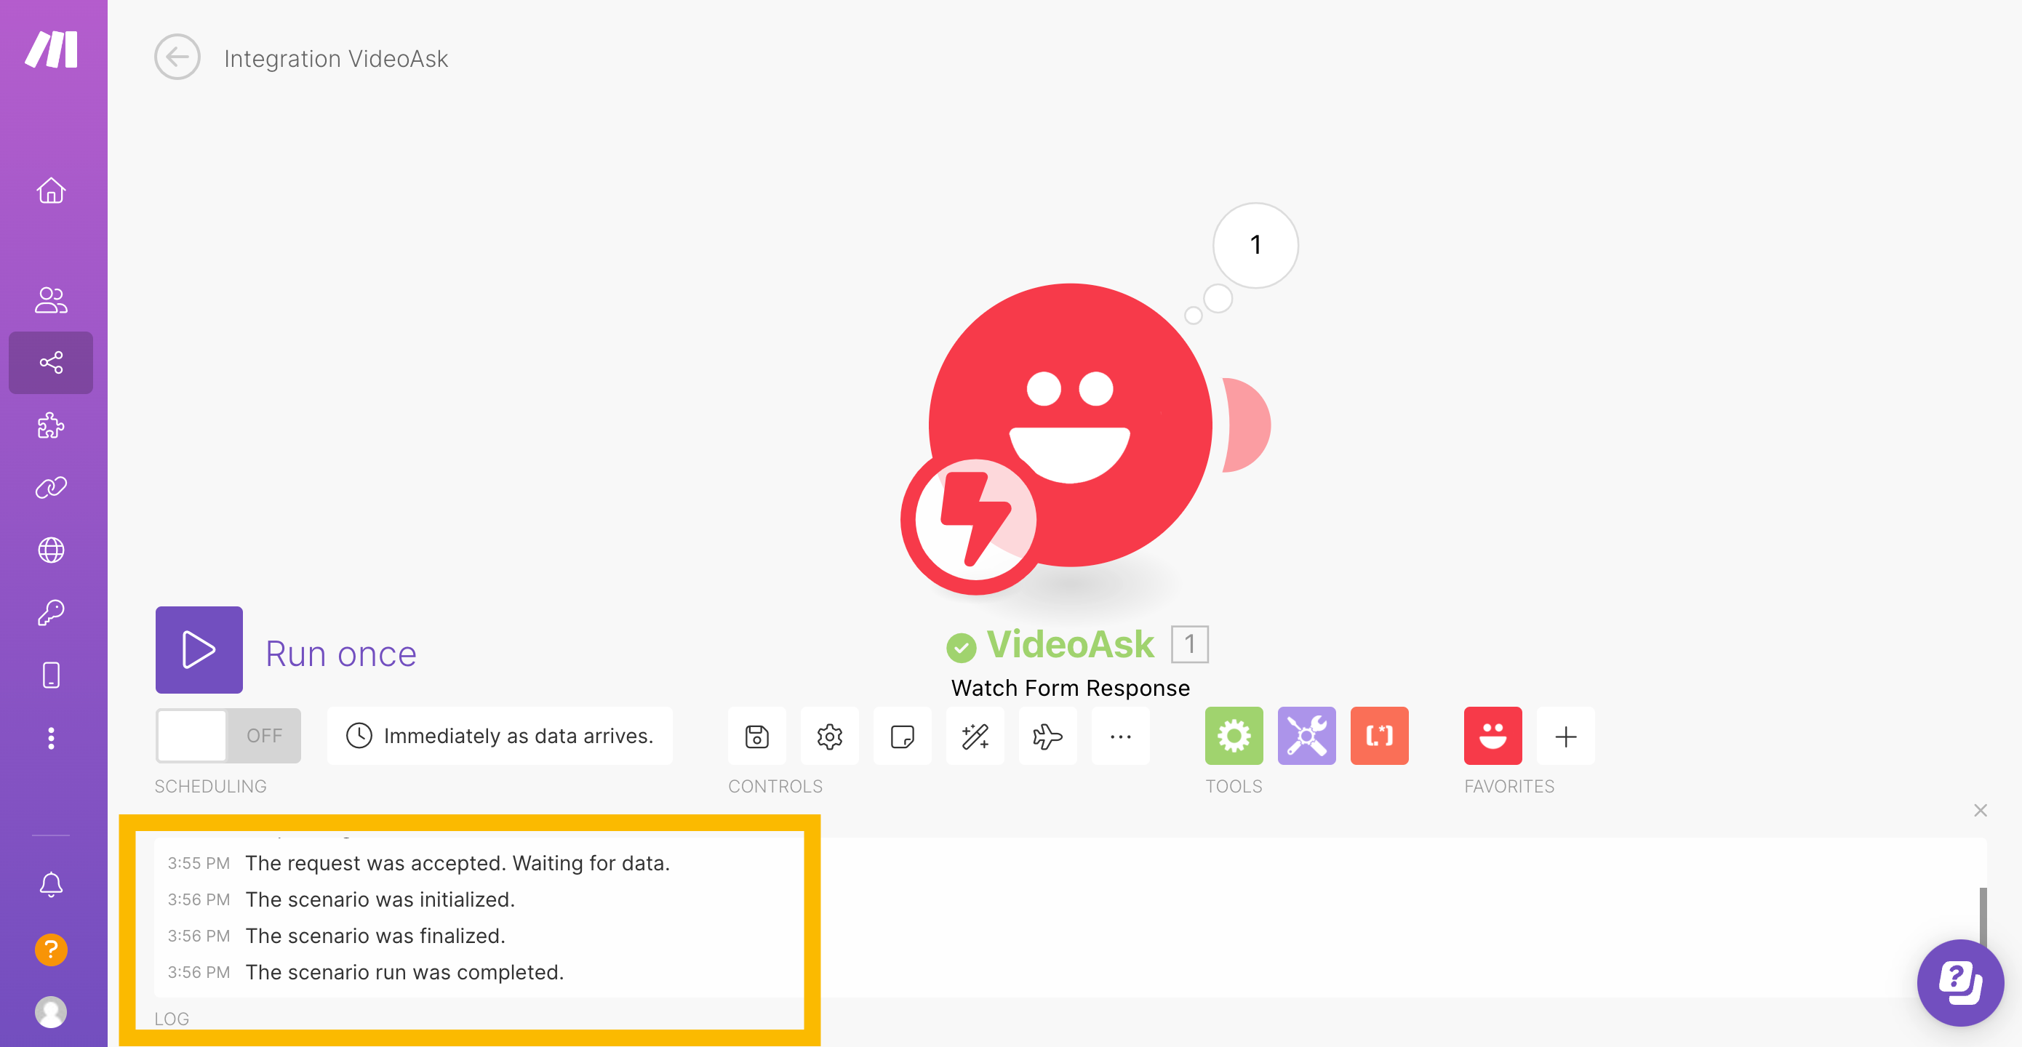The width and height of the screenshot is (2022, 1047).
Task: Go back using the arrow next to Integration VideoAsk
Action: coord(177,57)
